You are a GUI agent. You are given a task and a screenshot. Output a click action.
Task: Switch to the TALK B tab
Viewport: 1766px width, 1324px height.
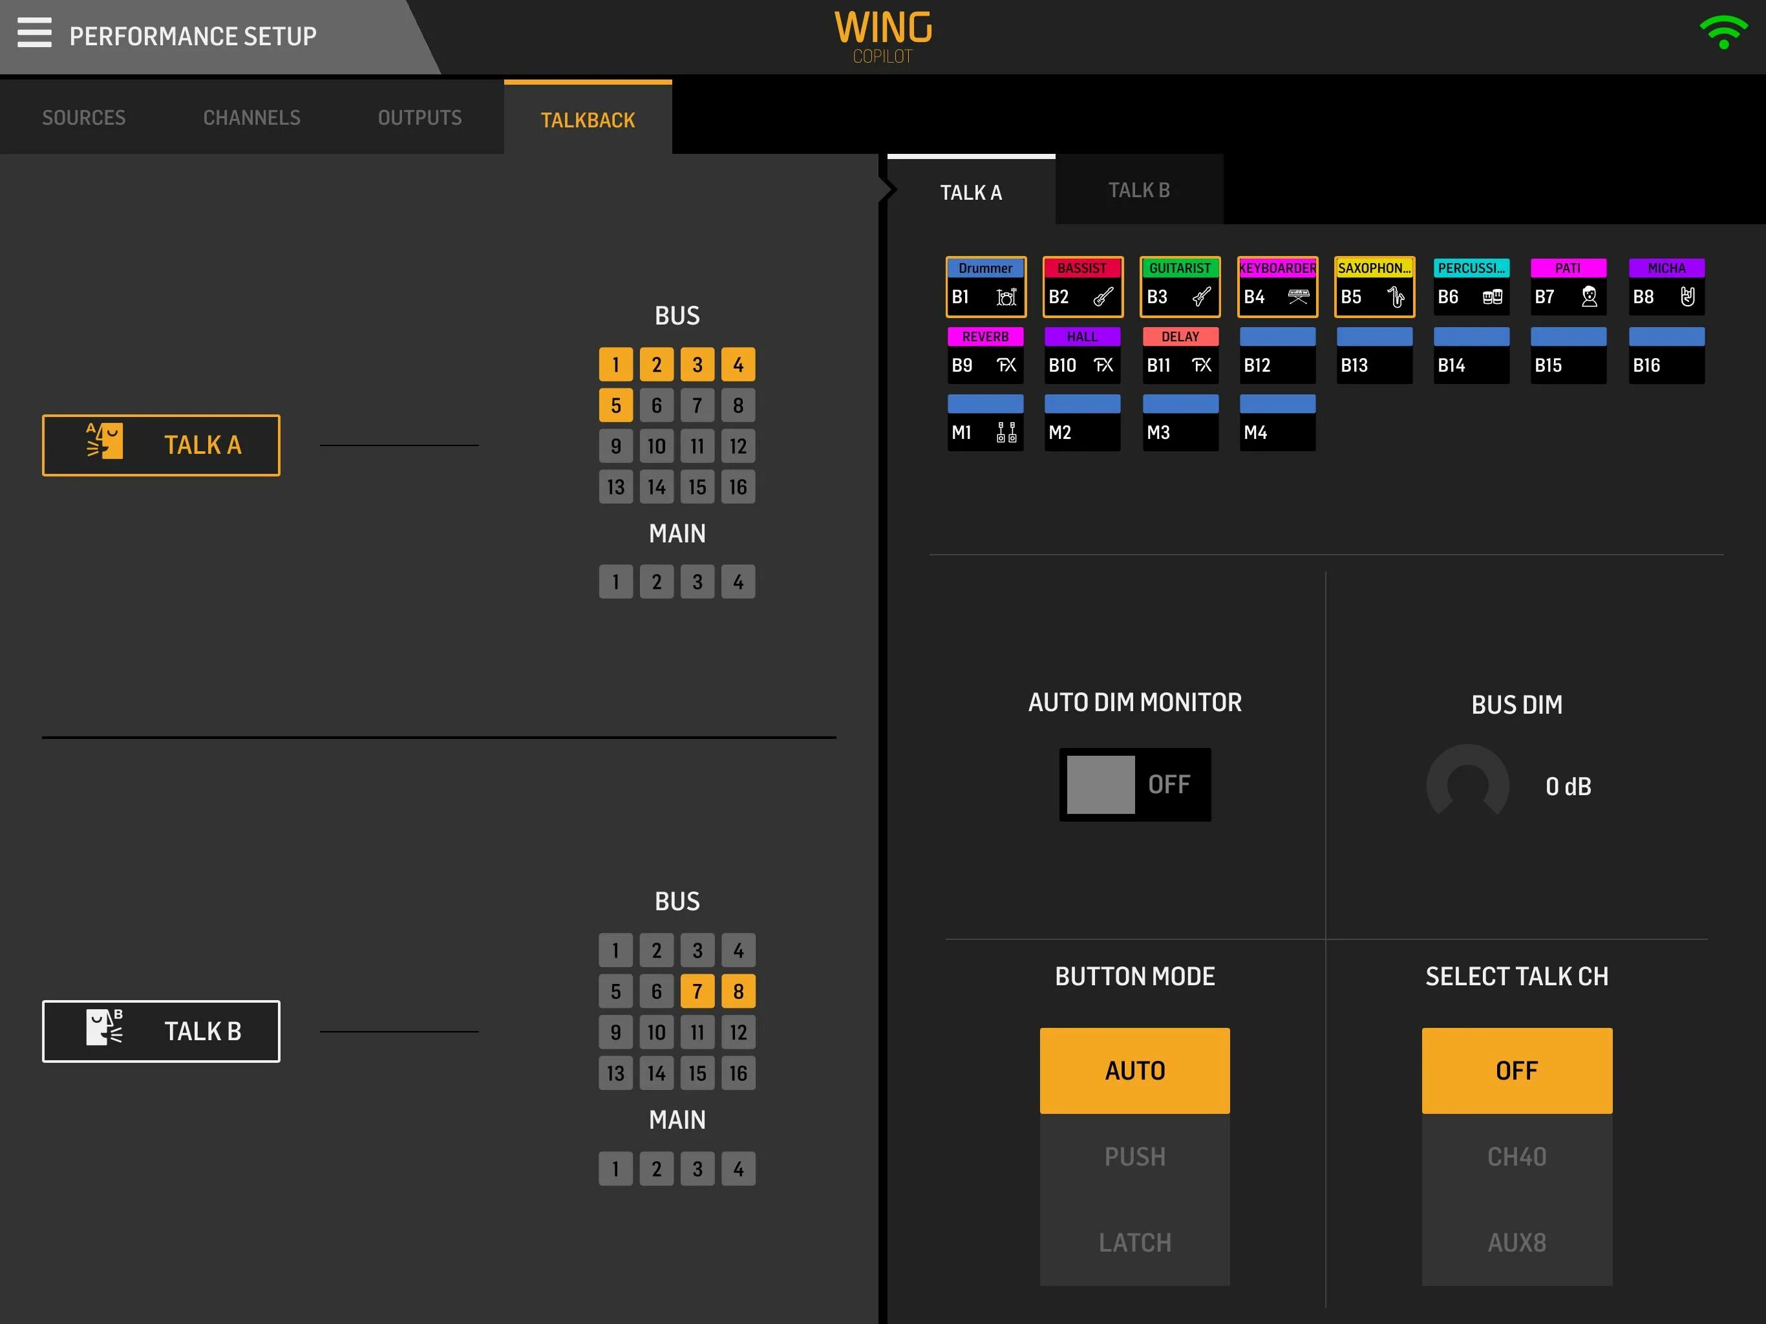[x=1140, y=192]
